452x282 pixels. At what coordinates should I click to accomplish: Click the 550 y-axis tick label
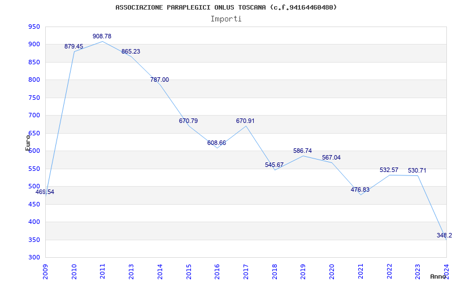click(34, 169)
